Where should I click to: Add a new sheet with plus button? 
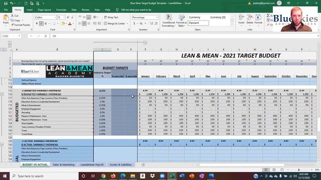(x=143, y=164)
